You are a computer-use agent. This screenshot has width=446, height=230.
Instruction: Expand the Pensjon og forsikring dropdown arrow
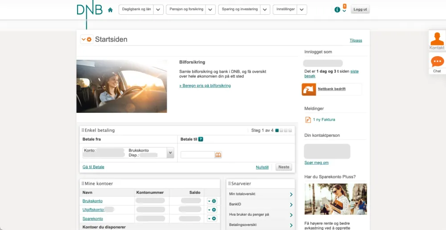pyautogui.click(x=211, y=10)
